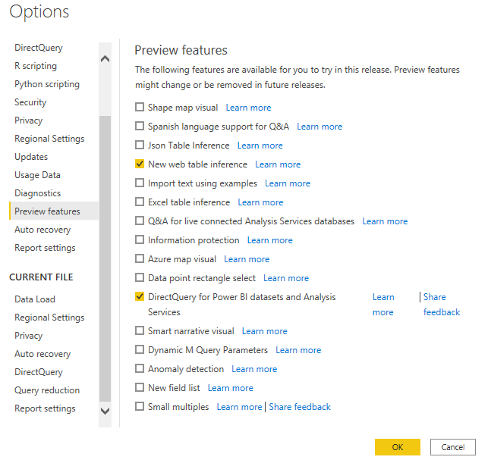Open Learn more for Json Table Inference
This screenshot has height=460, width=491.
tap(260, 146)
